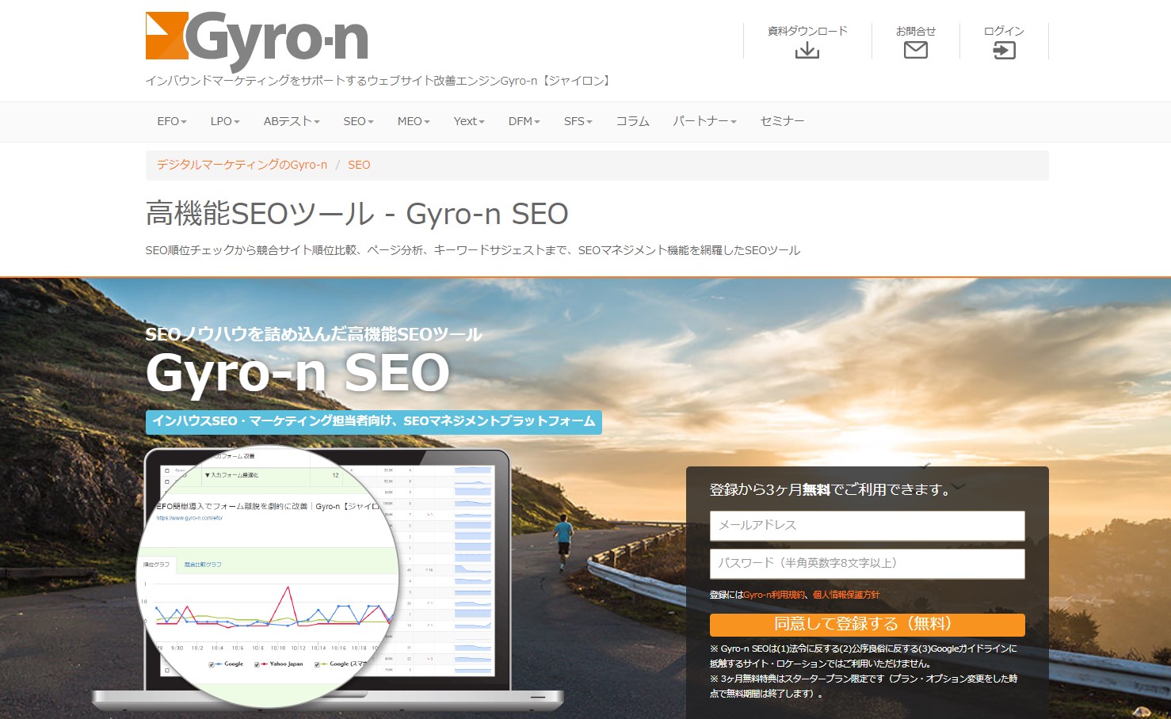Open the SEO dropdown in navigation bar

tap(358, 121)
